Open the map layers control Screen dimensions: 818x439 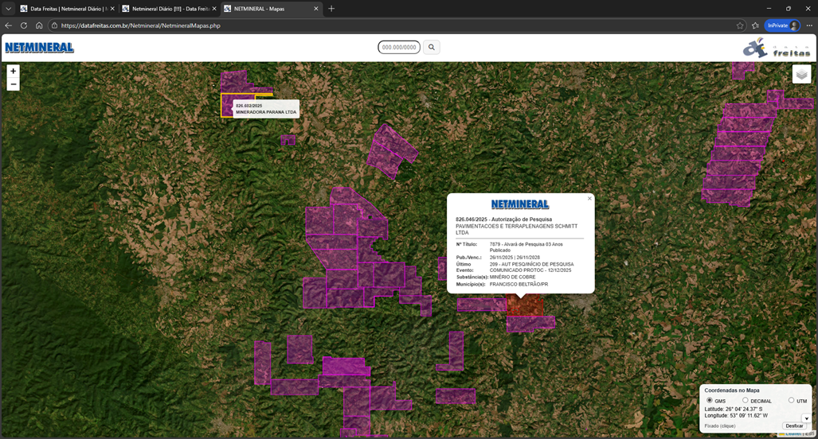801,74
